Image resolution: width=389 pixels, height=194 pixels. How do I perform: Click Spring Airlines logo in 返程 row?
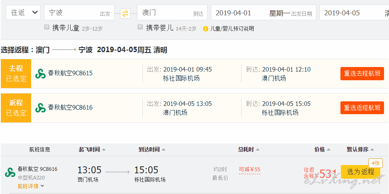point(40,108)
